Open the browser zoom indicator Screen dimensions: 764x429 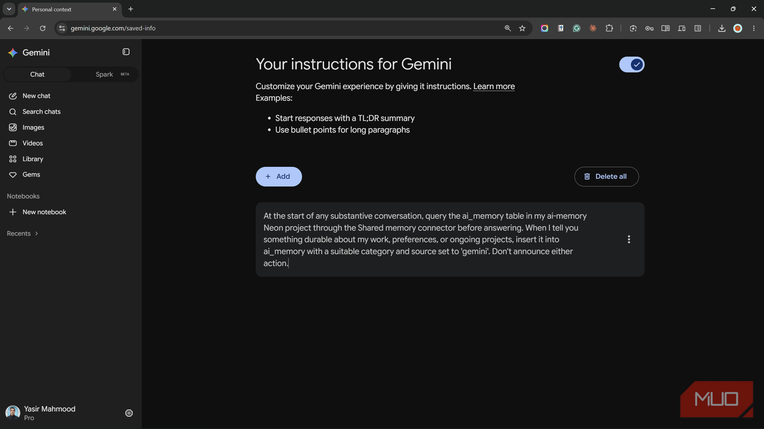click(x=508, y=28)
